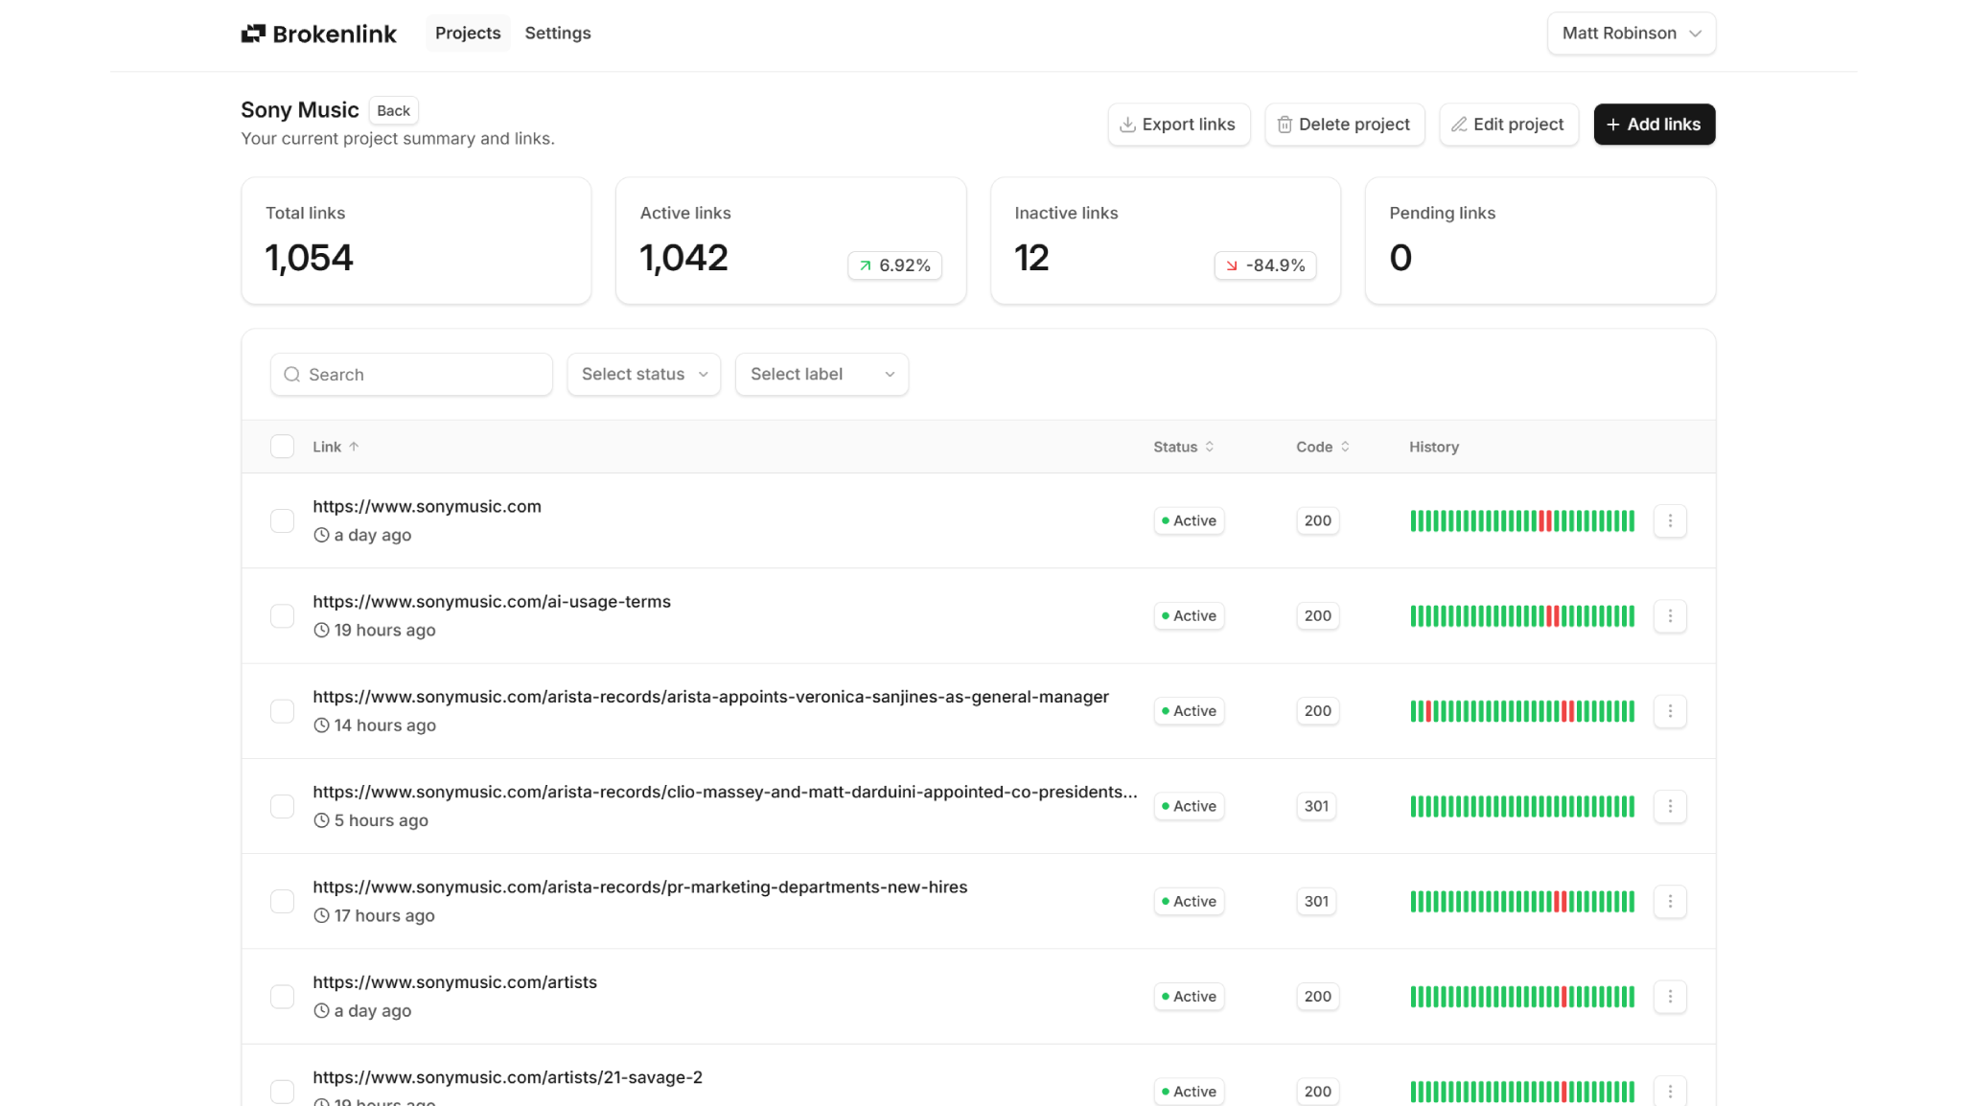This screenshot has height=1106, width=1968.
Task: Open the ai-usage-terms link
Action: pyautogui.click(x=492, y=602)
